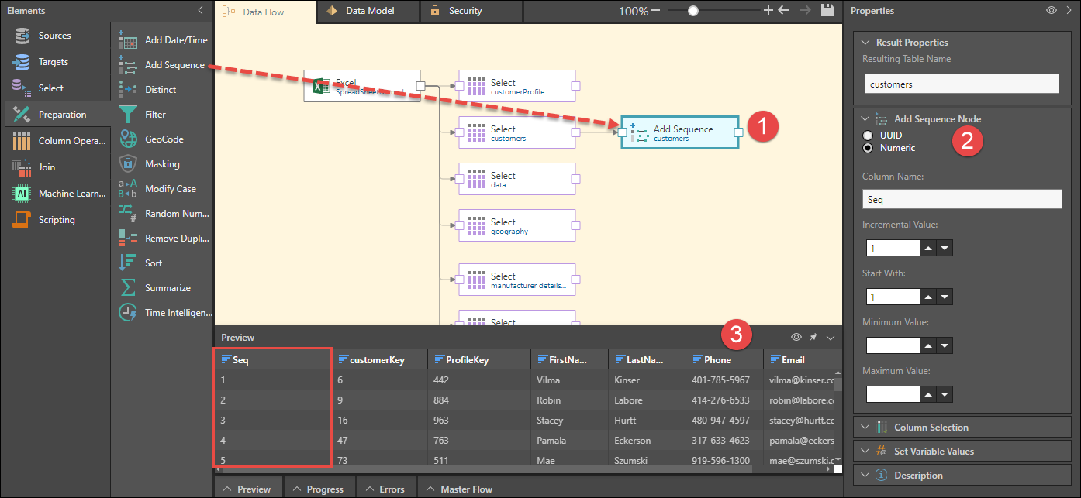Expand the Column Selection section
This screenshot has width=1081, height=498.
click(931, 428)
